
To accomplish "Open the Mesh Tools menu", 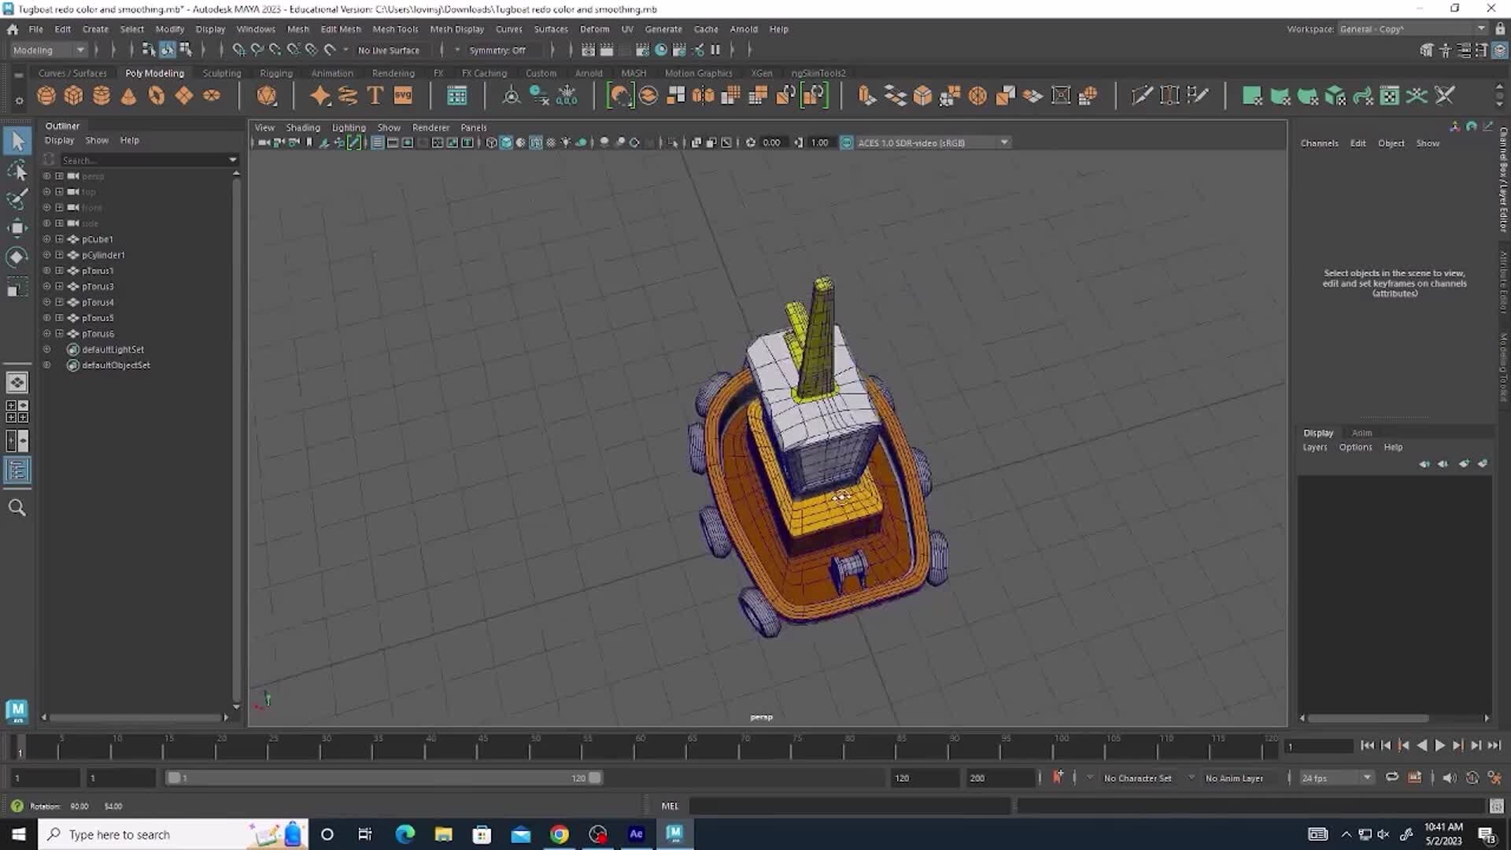I will (395, 29).
